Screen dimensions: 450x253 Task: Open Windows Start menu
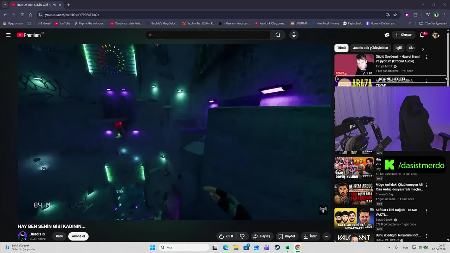tap(152, 247)
